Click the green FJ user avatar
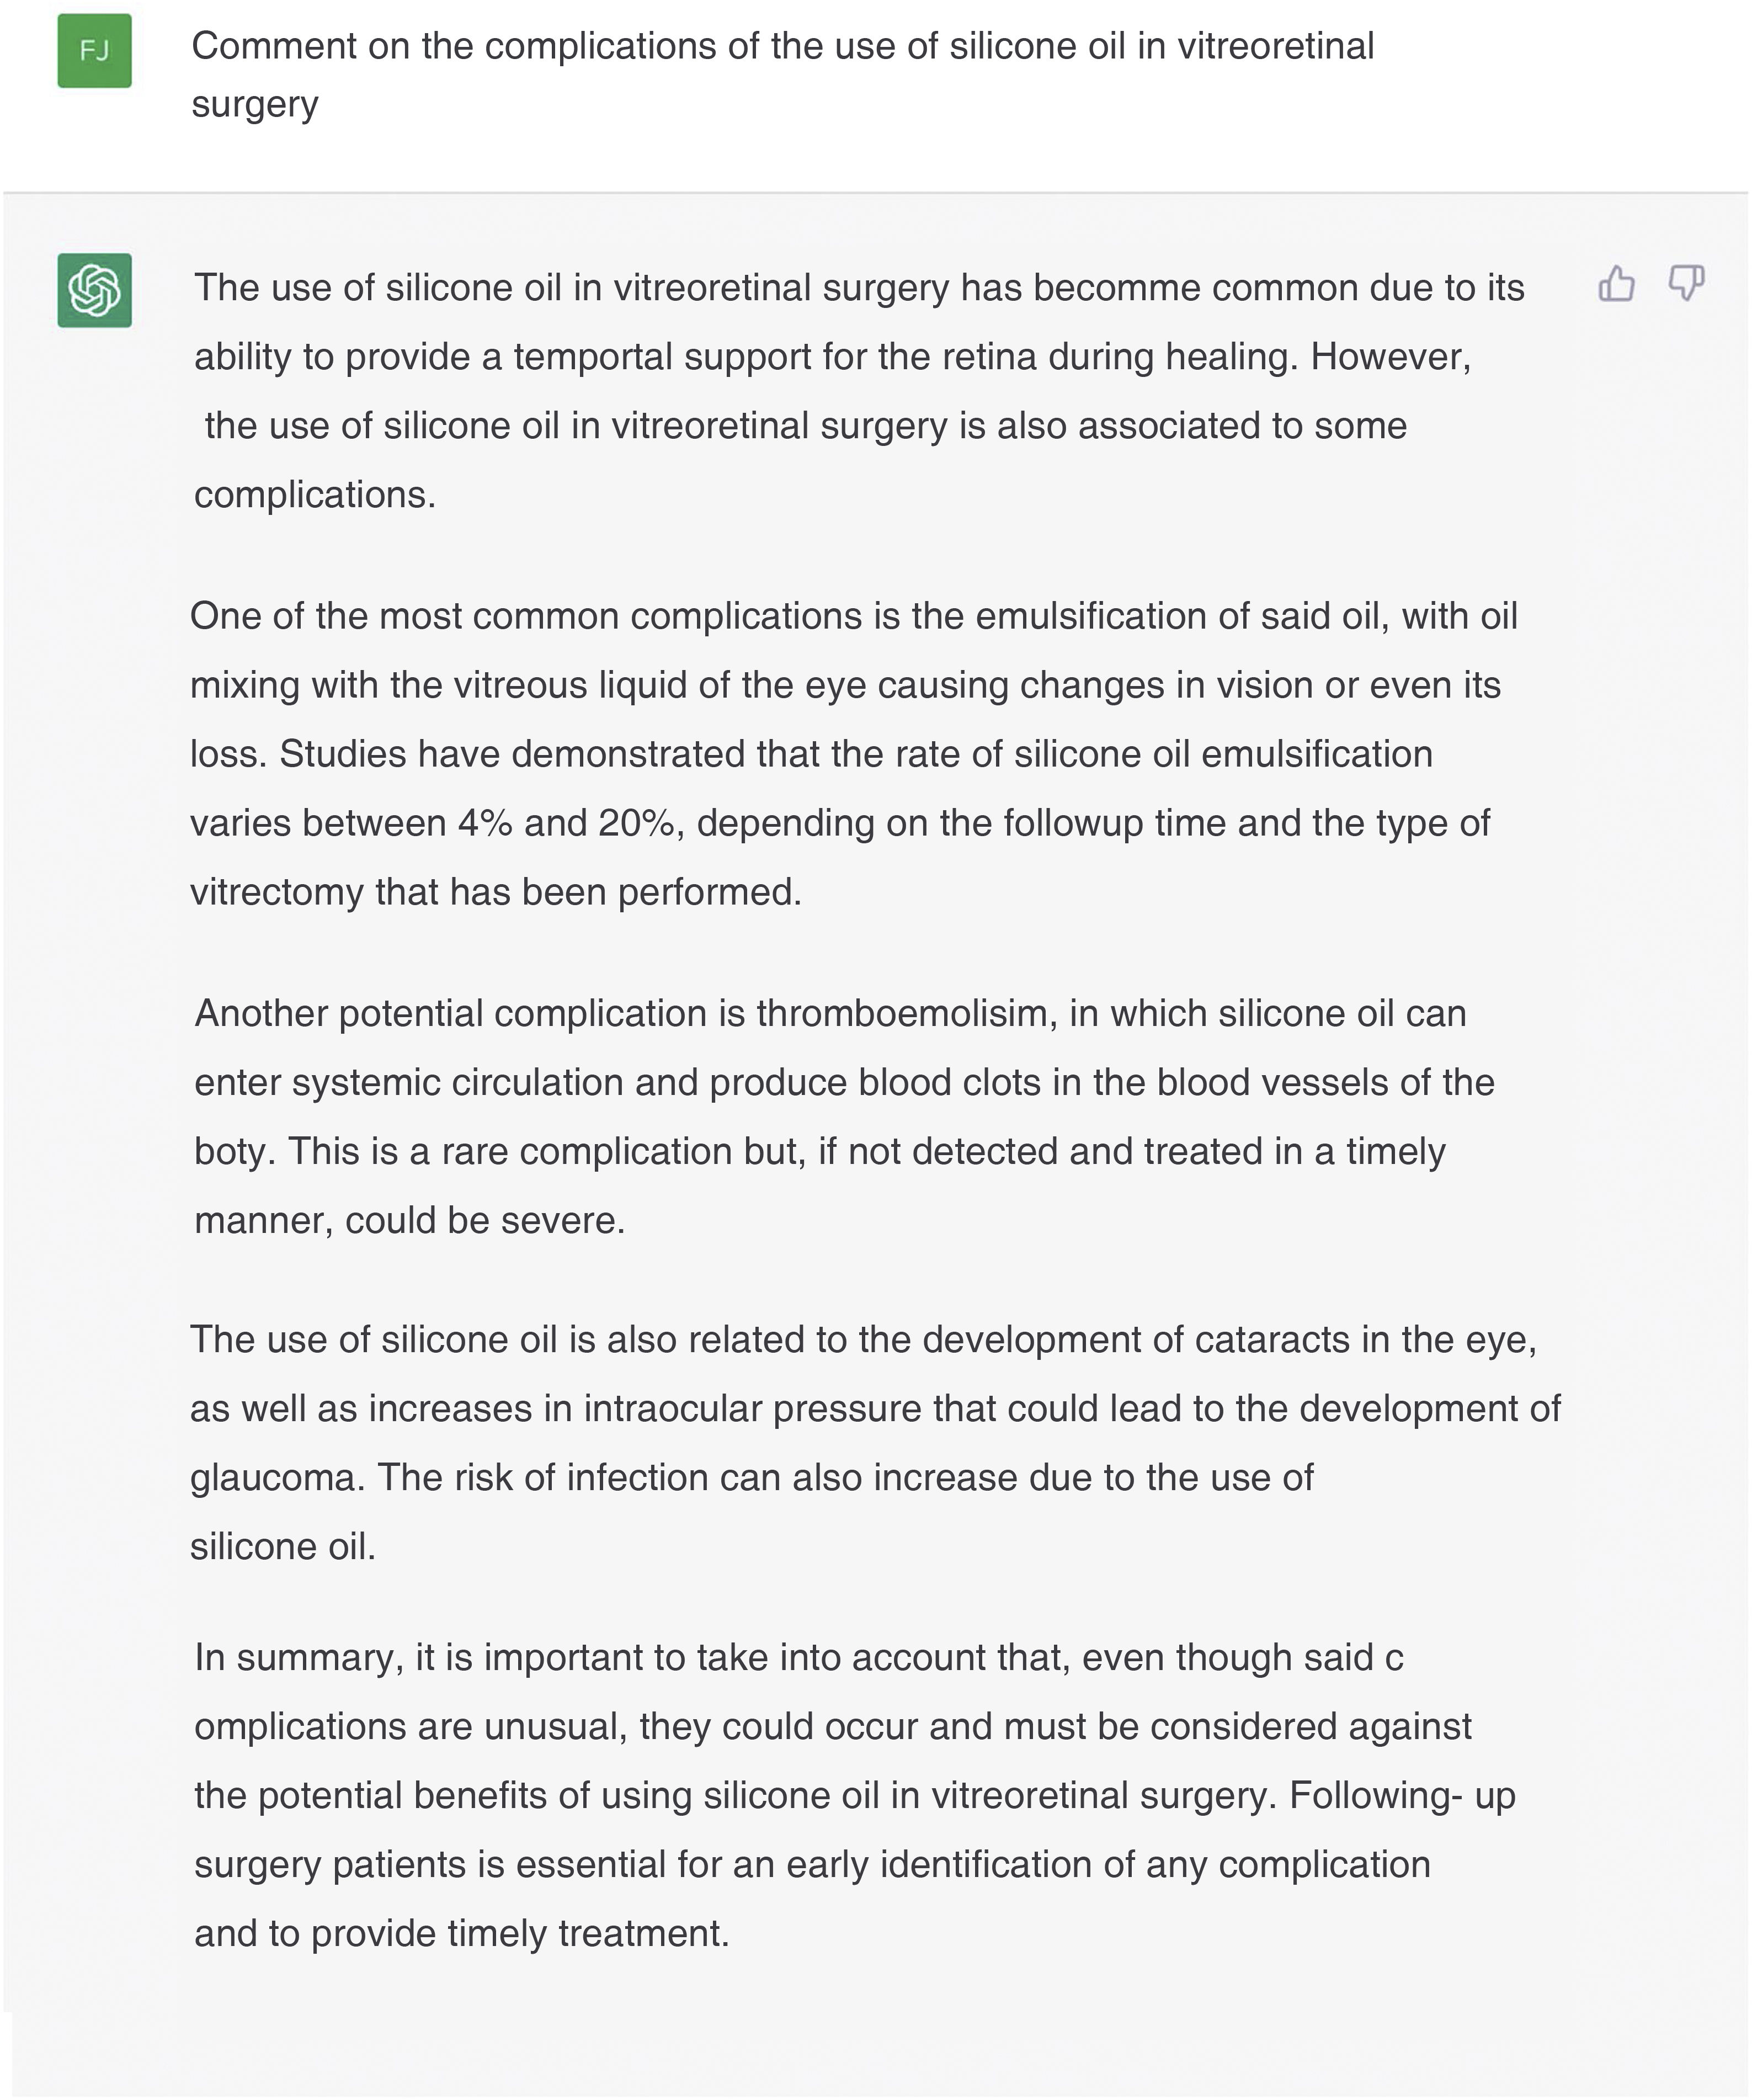 (x=94, y=51)
